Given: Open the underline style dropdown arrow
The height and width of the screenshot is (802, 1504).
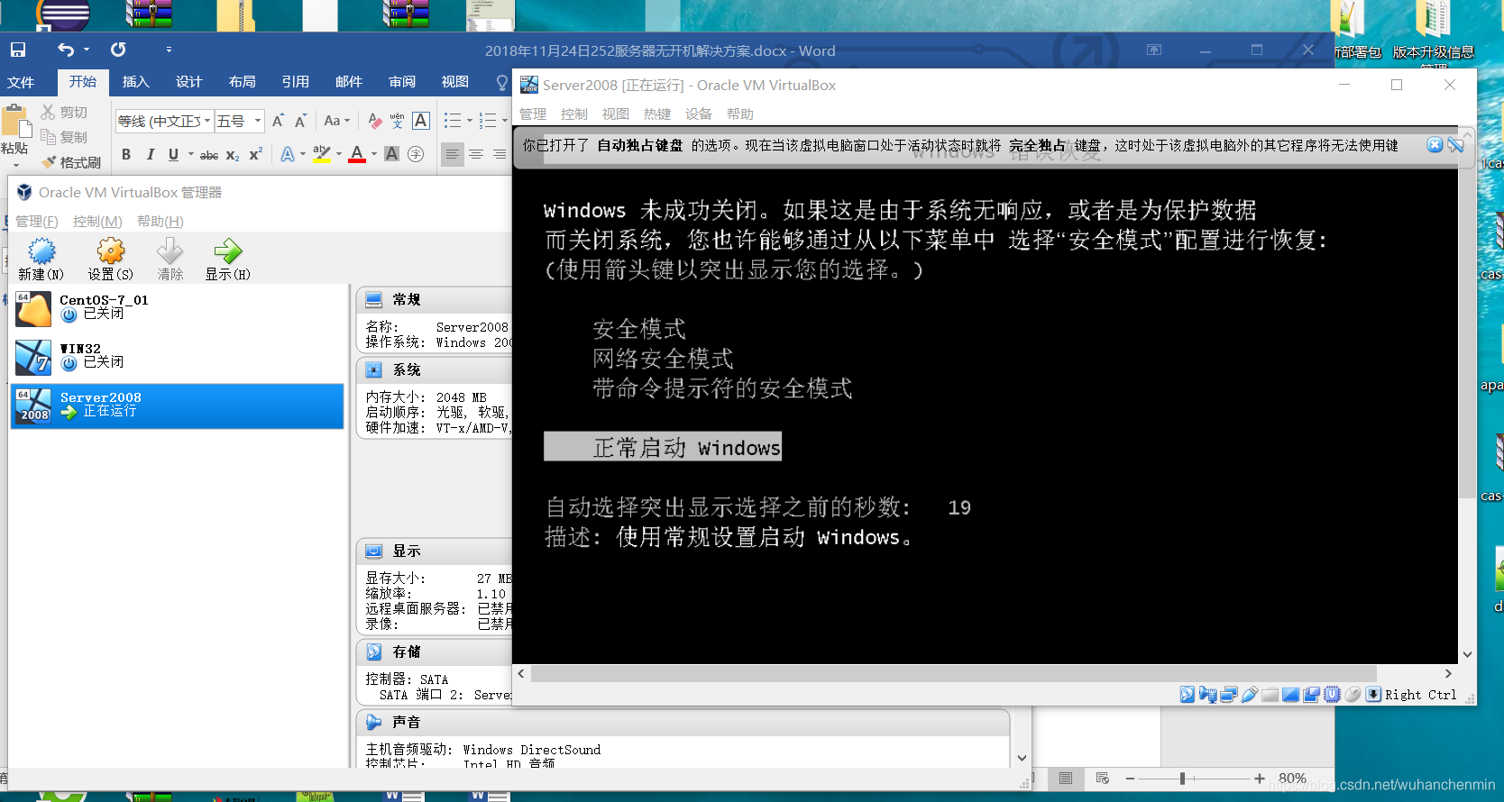Looking at the screenshot, I should [x=190, y=154].
